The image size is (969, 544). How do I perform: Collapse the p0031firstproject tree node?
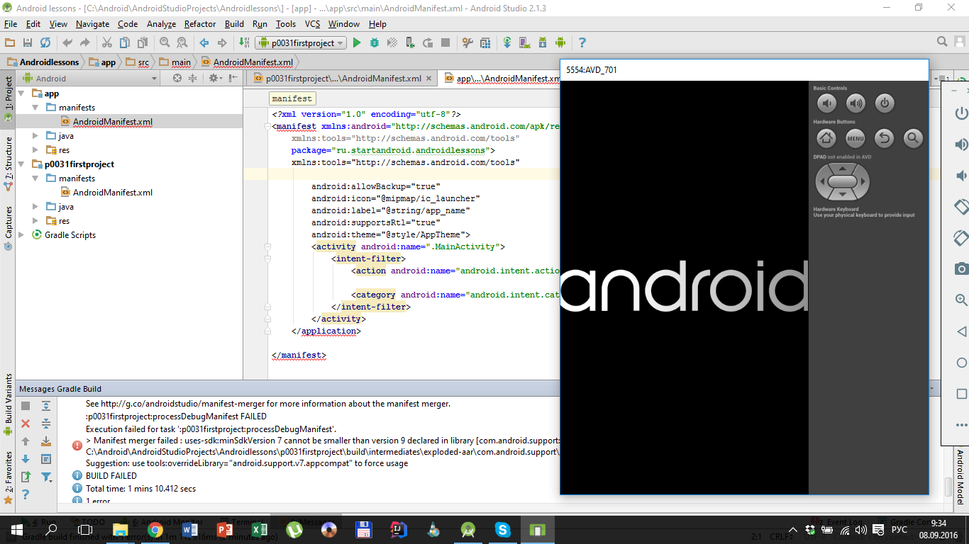[x=21, y=164]
